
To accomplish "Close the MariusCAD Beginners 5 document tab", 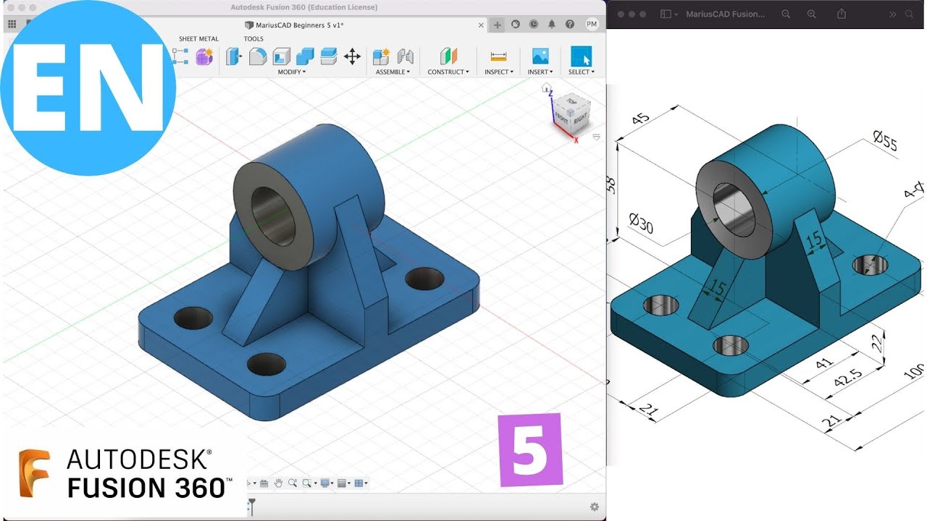I will [482, 25].
